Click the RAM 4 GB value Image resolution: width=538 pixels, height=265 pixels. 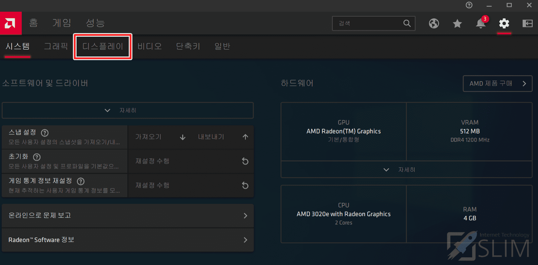470,218
